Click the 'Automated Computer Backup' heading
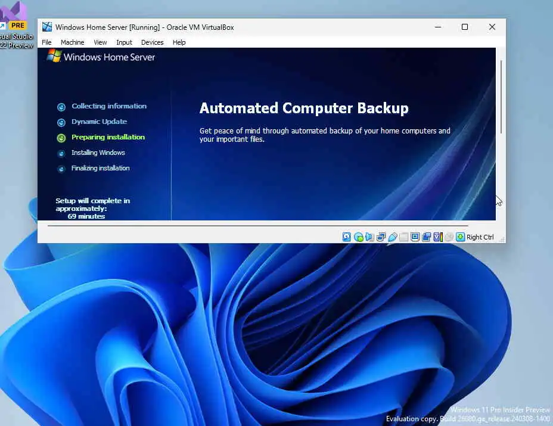553x426 pixels. click(x=304, y=108)
